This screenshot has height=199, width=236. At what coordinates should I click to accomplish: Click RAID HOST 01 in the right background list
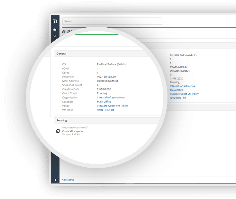(x=178, y=98)
